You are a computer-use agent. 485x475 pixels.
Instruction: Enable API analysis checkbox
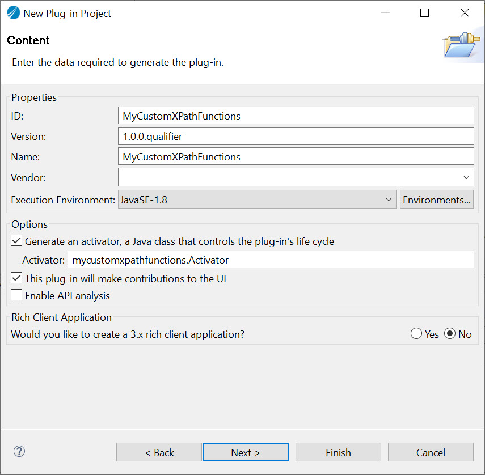(17, 296)
